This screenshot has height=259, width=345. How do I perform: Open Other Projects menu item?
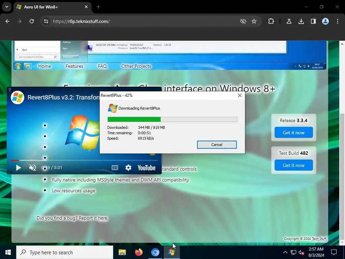pos(136,66)
